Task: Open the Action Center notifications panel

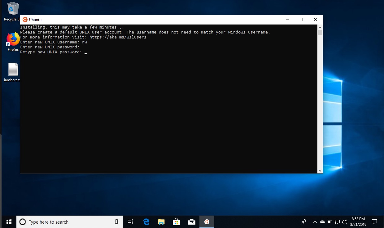Action: pos(374,222)
